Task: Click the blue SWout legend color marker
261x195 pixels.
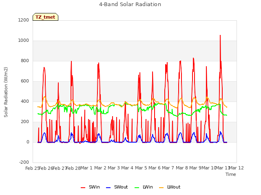Action: coord(108,188)
